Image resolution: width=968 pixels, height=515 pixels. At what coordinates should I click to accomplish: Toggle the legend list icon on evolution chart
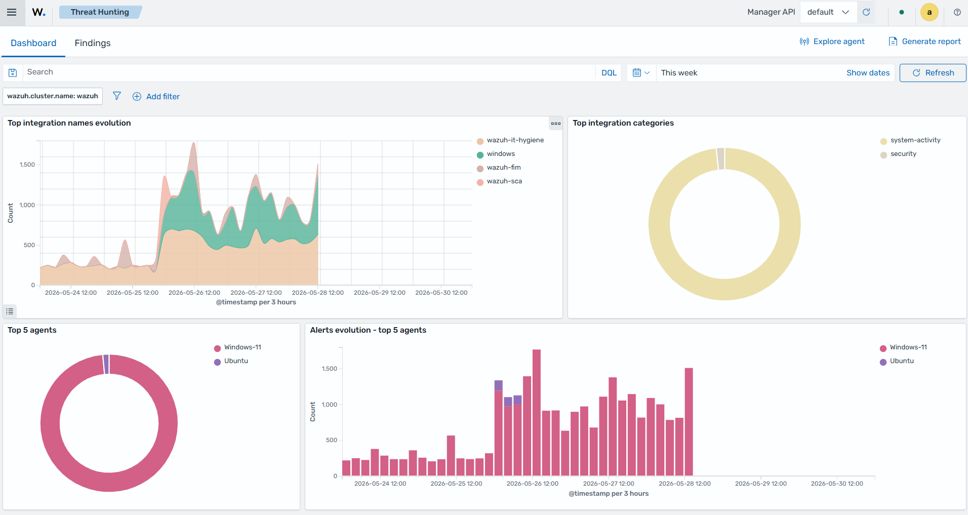10,311
